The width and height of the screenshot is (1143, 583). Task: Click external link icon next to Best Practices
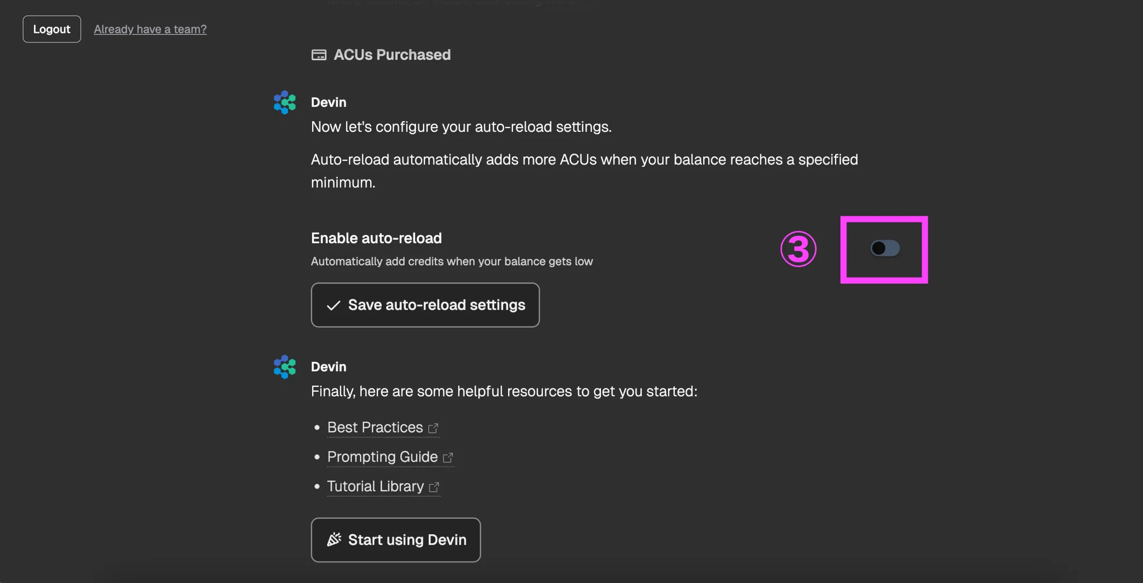coord(433,428)
